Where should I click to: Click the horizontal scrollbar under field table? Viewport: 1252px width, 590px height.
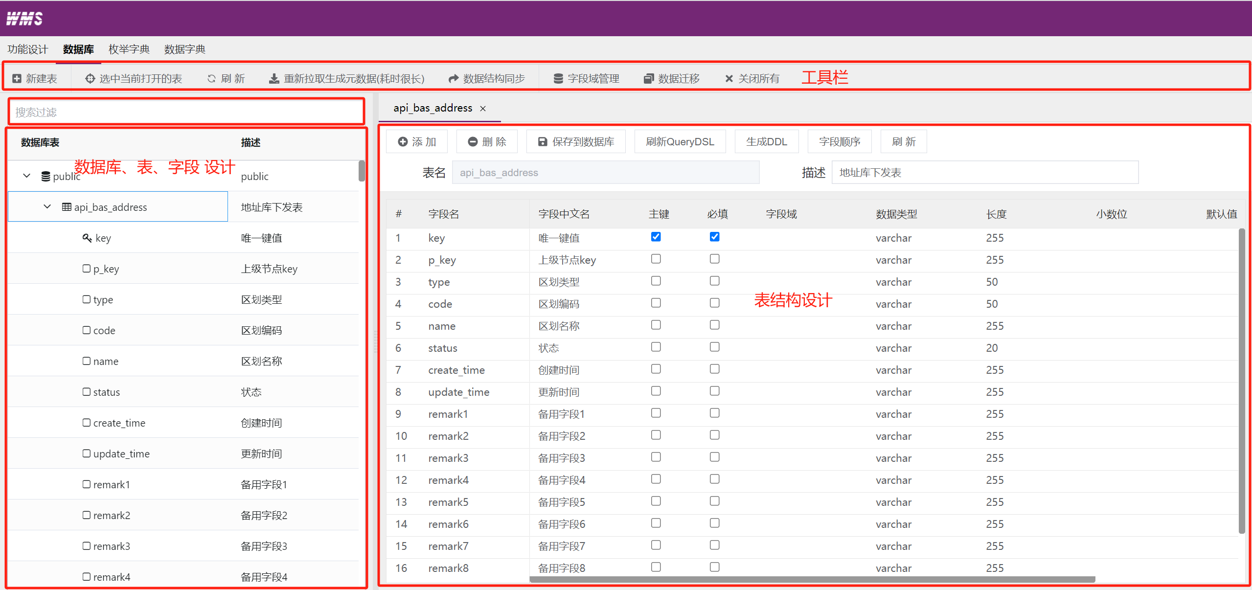[812, 579]
